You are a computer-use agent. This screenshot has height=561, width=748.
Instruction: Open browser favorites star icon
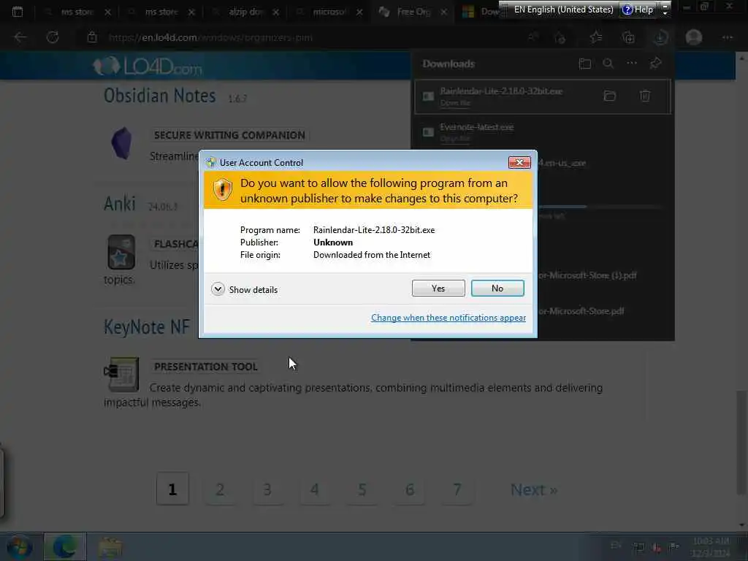click(595, 37)
